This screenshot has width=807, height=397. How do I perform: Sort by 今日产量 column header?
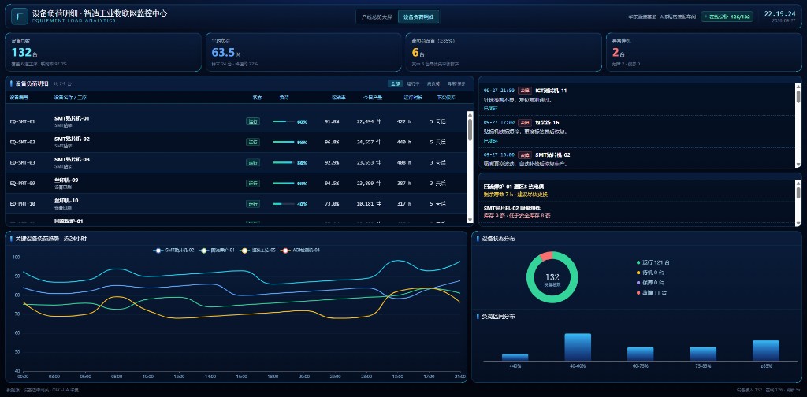[371, 97]
